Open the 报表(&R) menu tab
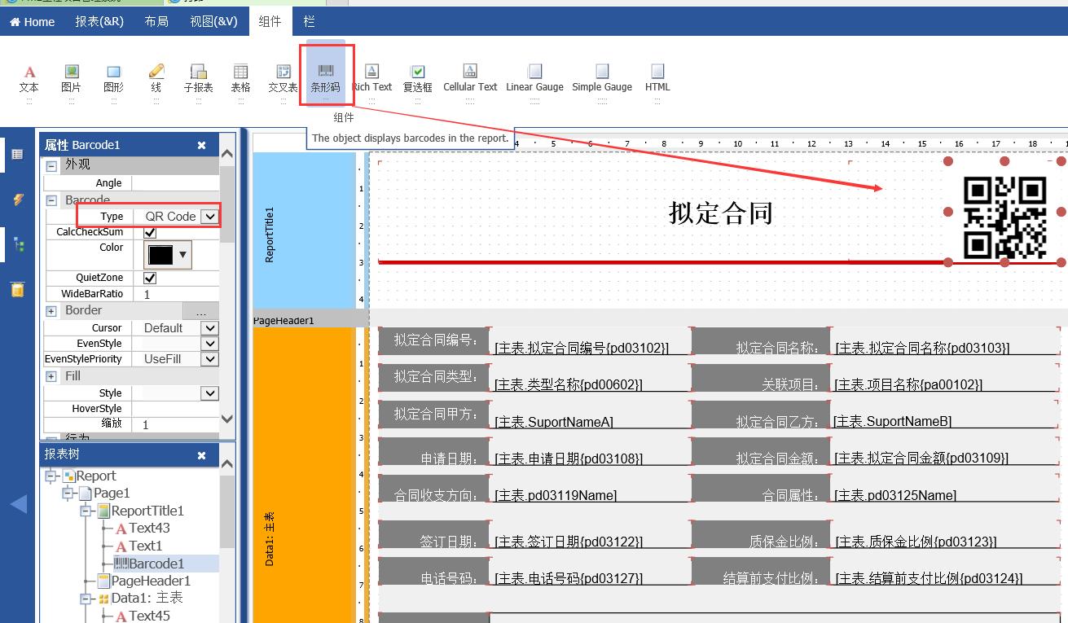The height and width of the screenshot is (623, 1068). point(99,22)
